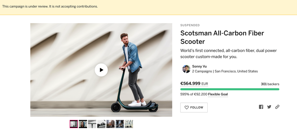Viewport: 297px width, 135px height.
Task: Copy campaign link via chain icon
Action: tap(277, 107)
